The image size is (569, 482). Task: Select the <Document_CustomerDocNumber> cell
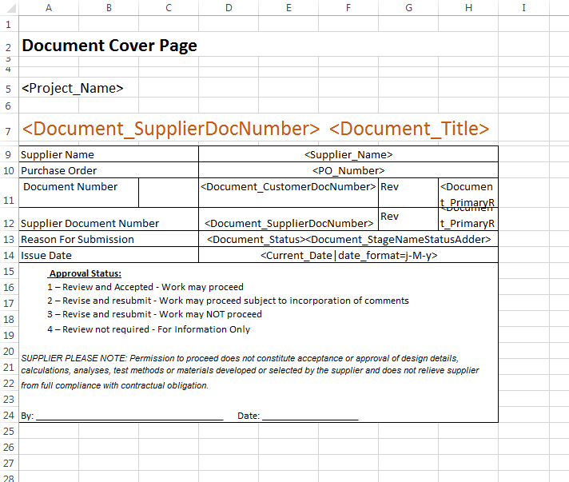click(x=288, y=193)
